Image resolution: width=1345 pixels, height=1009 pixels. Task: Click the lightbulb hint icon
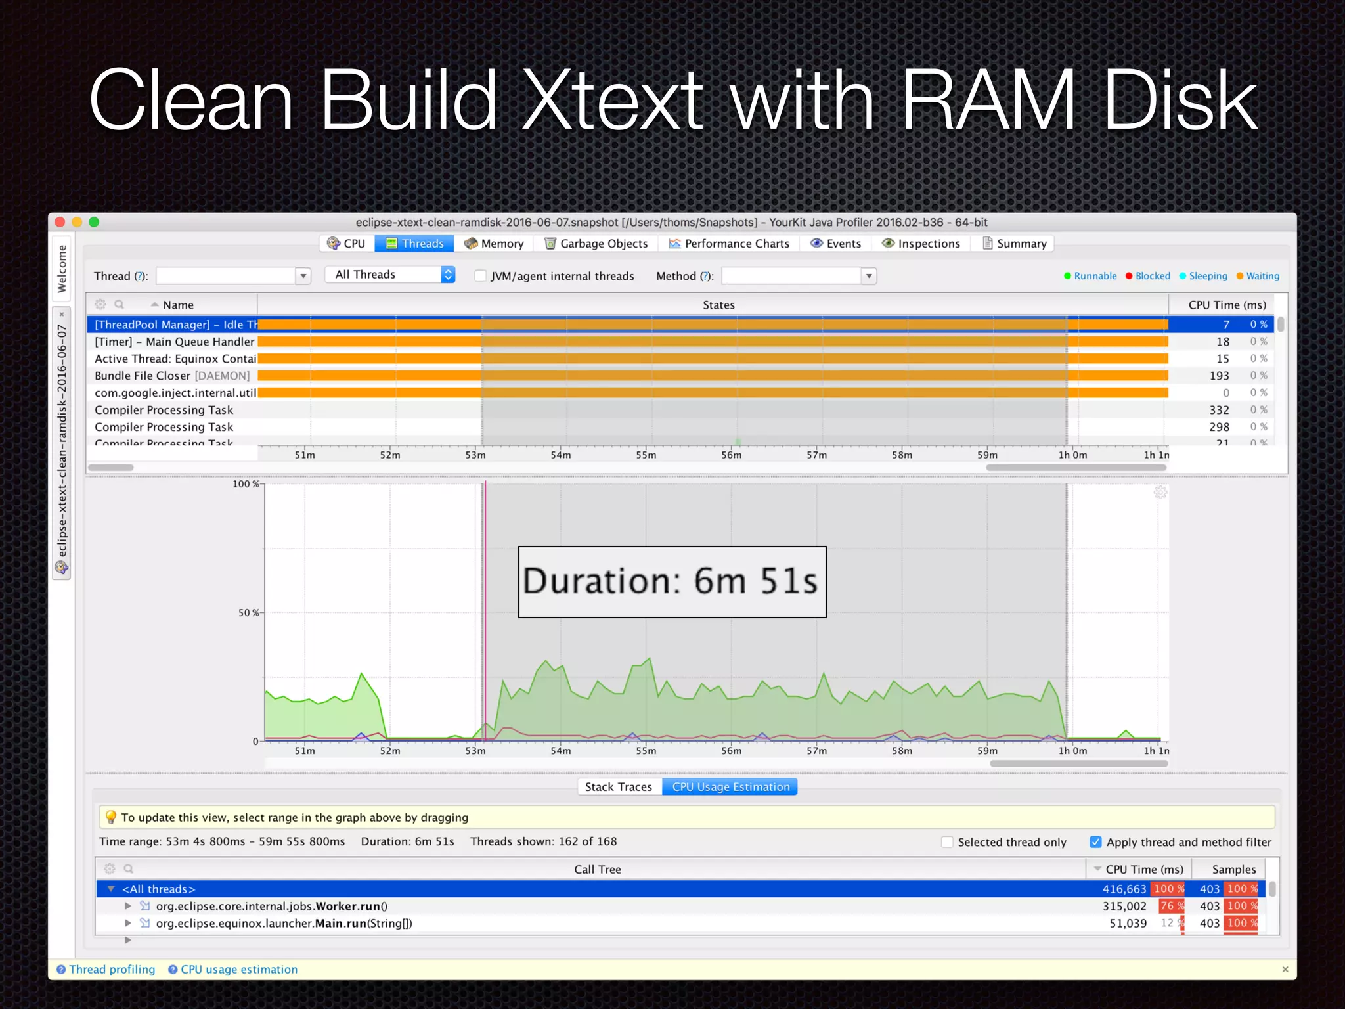tap(111, 817)
